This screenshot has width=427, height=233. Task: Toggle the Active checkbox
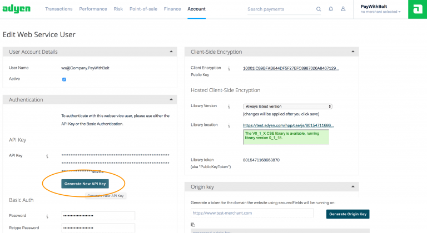pos(64,79)
